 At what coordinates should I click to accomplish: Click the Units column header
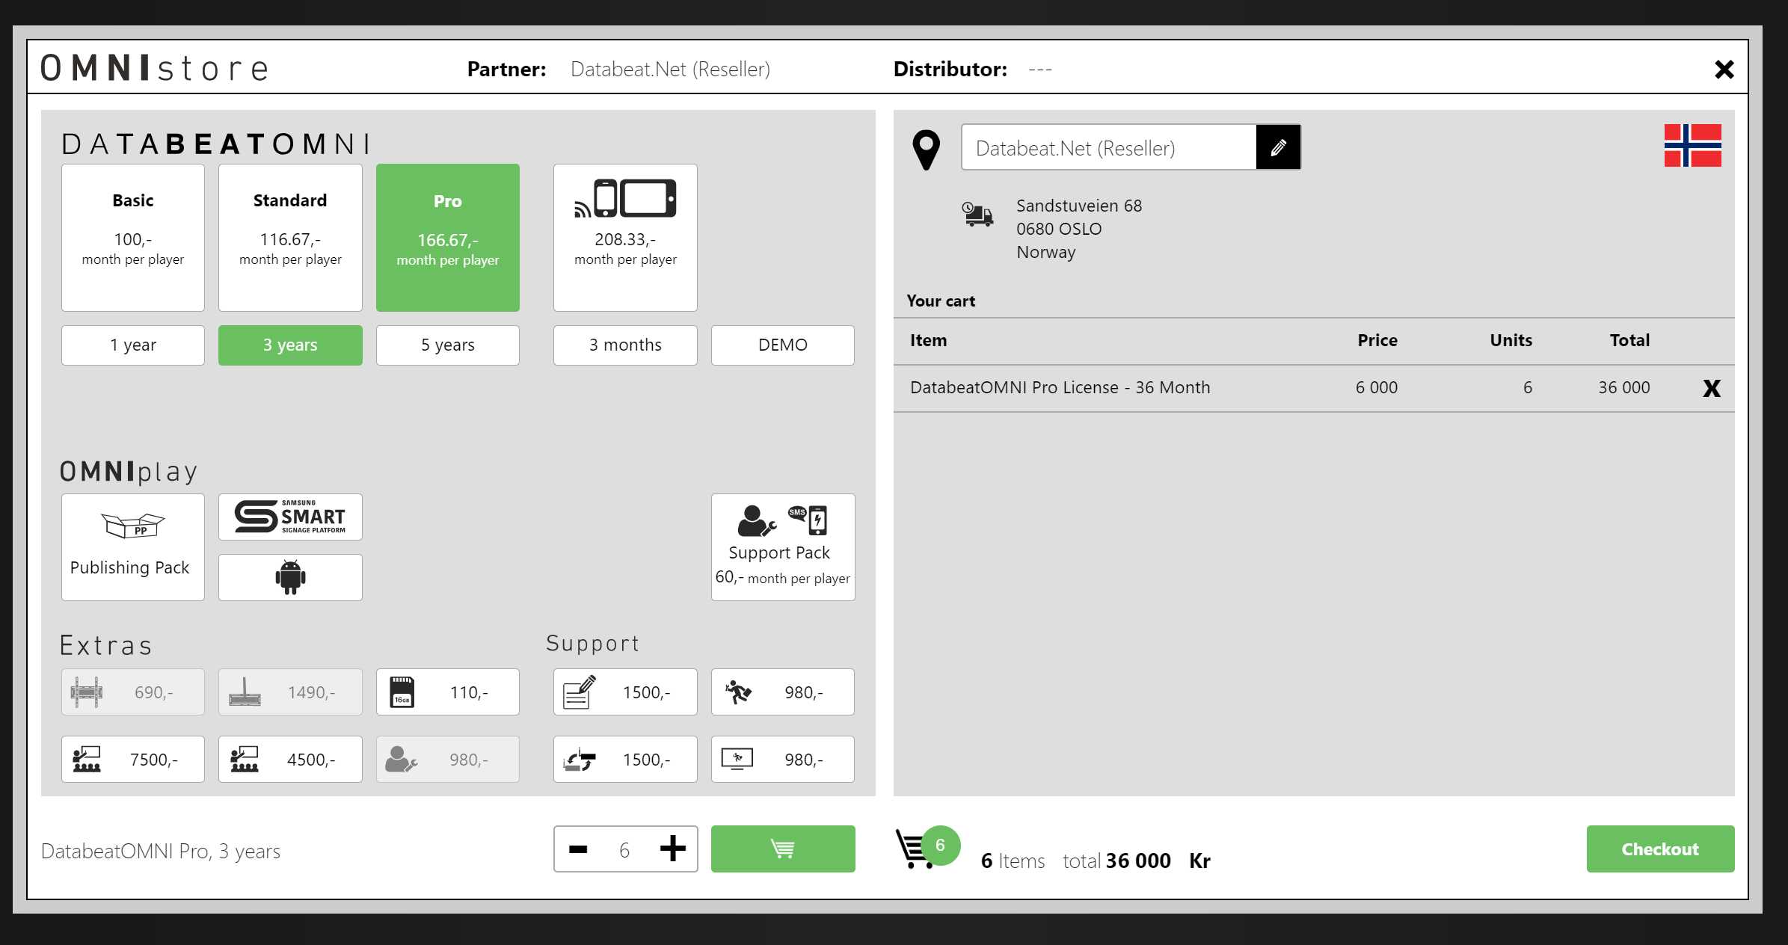(1511, 340)
